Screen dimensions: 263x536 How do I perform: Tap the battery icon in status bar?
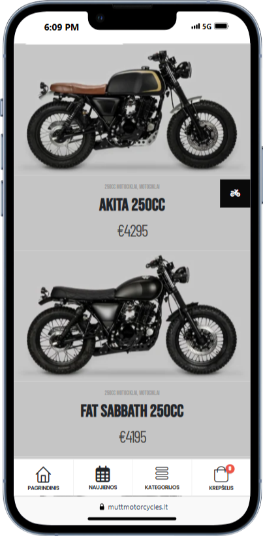coord(221,26)
